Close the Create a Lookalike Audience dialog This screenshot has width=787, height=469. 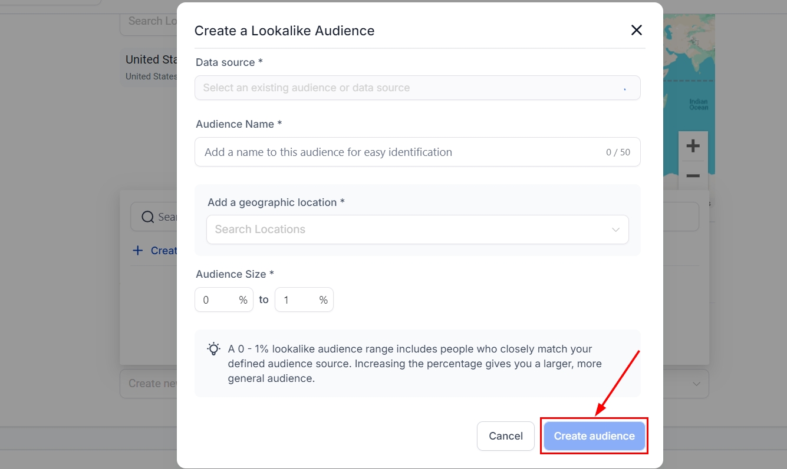coord(636,31)
